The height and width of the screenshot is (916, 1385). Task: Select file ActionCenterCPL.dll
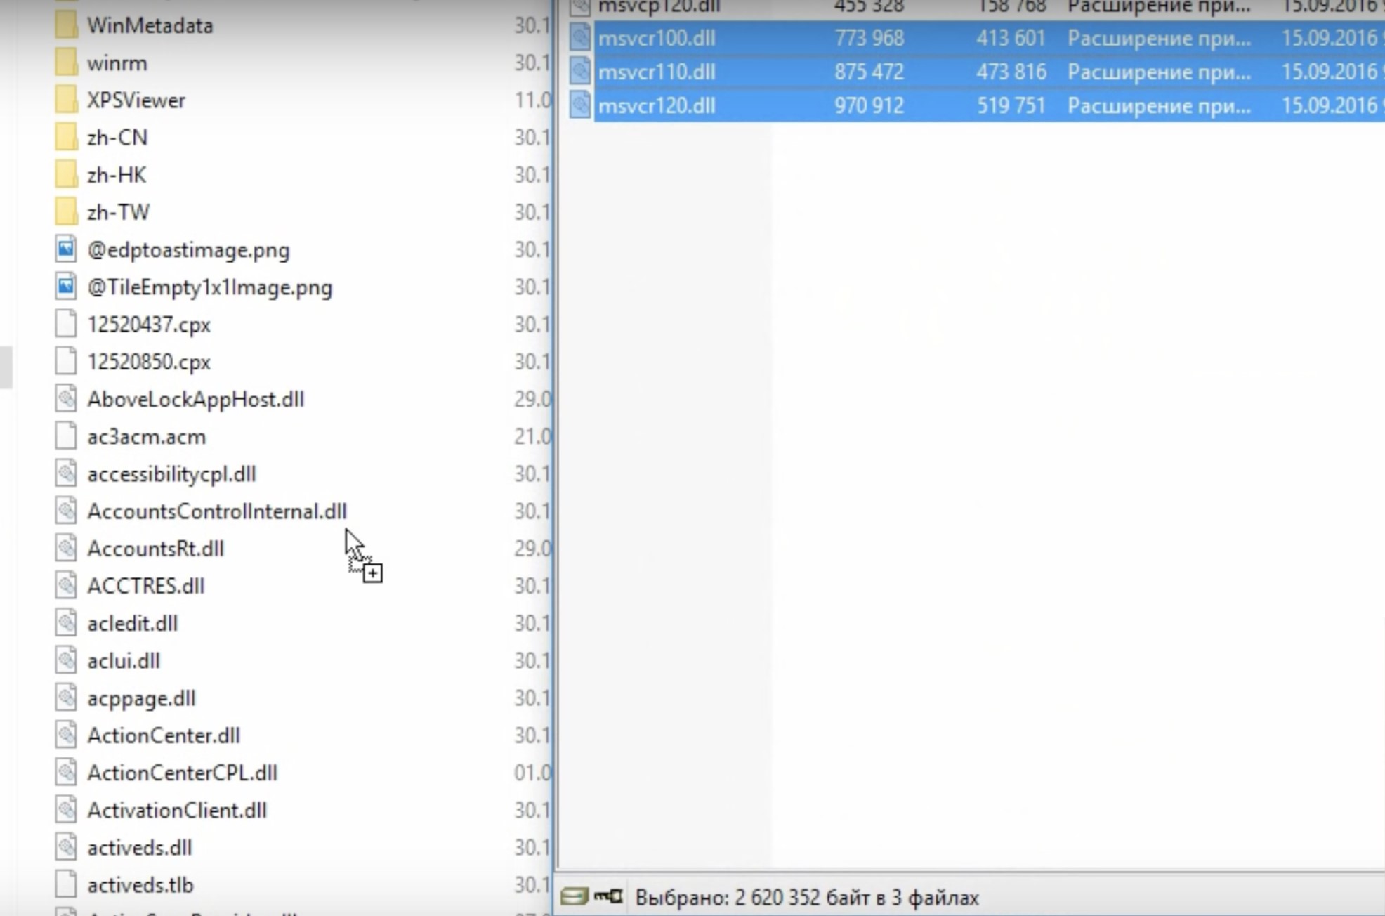[x=183, y=773]
